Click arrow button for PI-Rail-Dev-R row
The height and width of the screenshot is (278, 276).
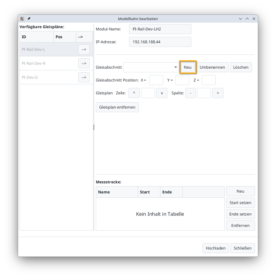84,63
